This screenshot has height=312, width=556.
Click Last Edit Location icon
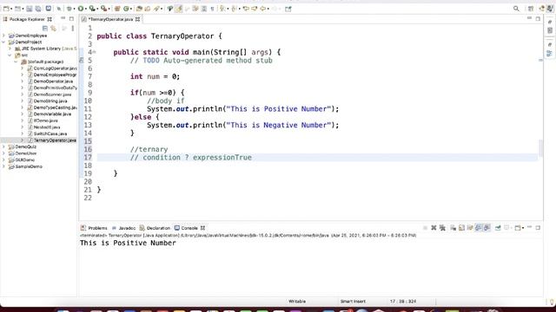[x=245, y=9]
